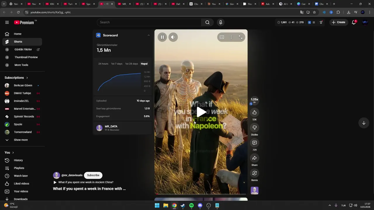The height and width of the screenshot is (210, 374).
Task: Expand the You section
Action: click(9, 153)
